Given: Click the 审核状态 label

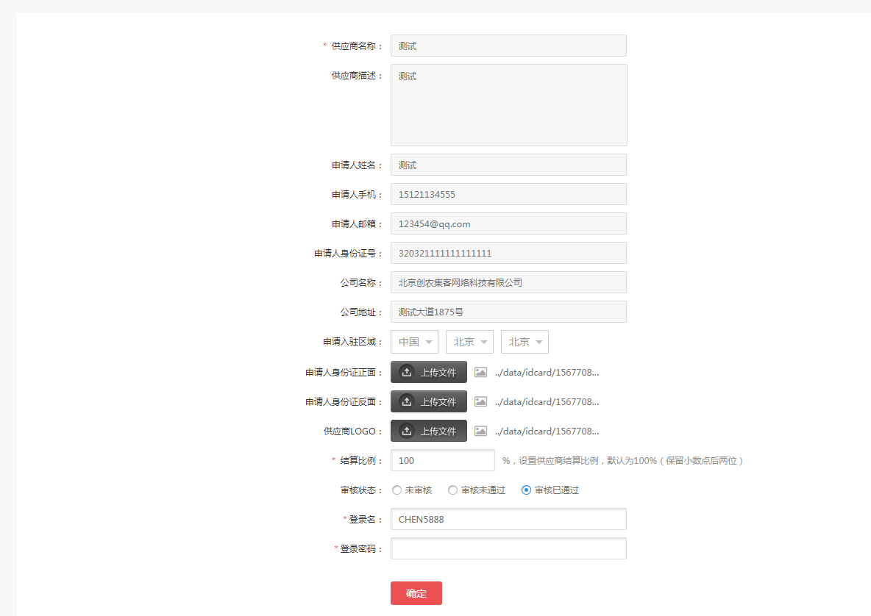Looking at the screenshot, I should pos(361,490).
